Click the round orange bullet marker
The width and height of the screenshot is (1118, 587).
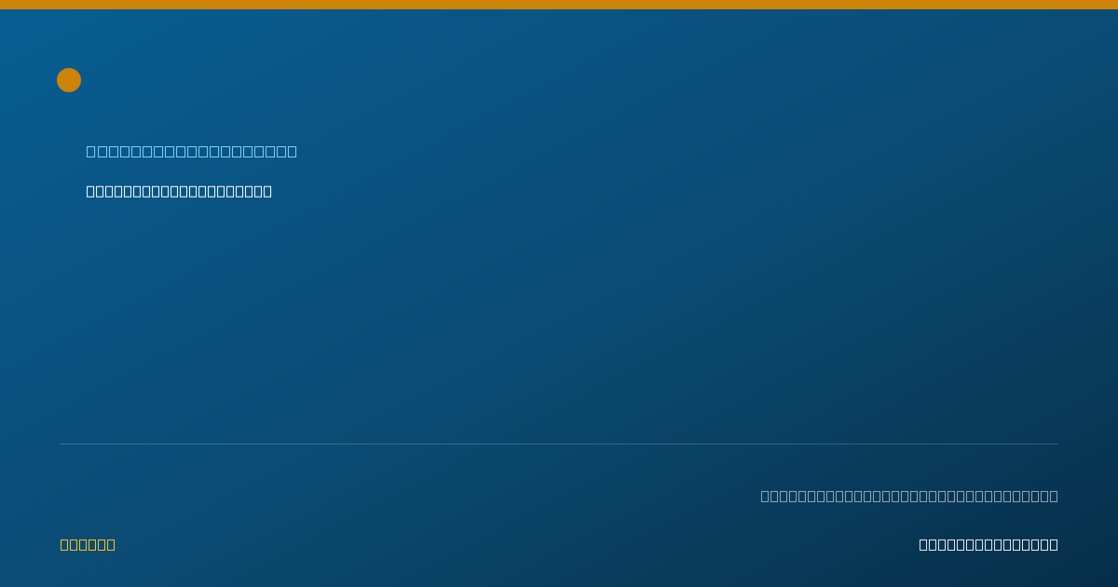pos(69,80)
